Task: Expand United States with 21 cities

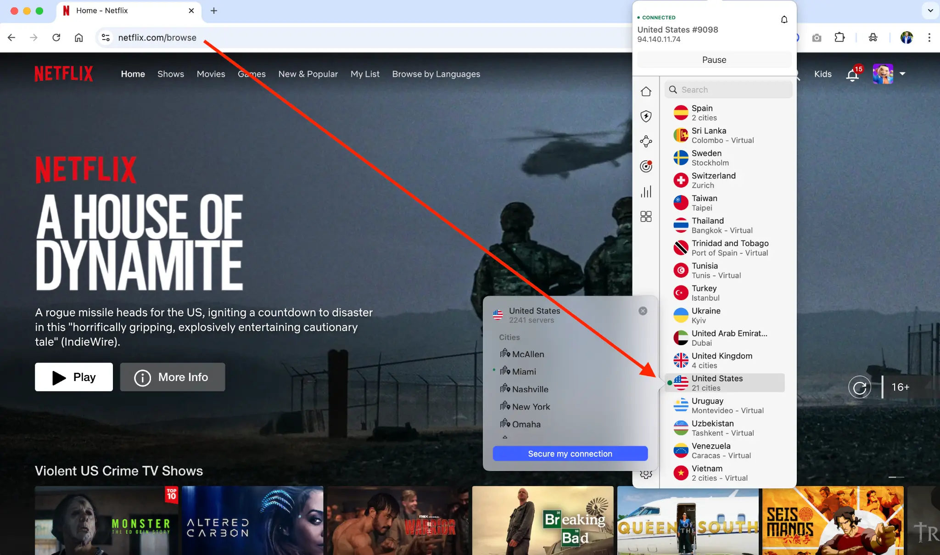Action: point(724,382)
